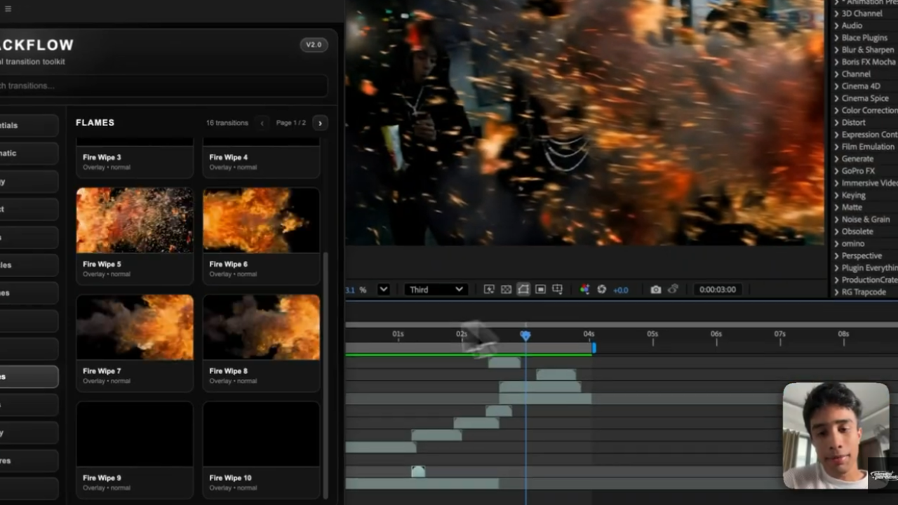Adjust the blue +0.0 exposure value

pos(621,290)
